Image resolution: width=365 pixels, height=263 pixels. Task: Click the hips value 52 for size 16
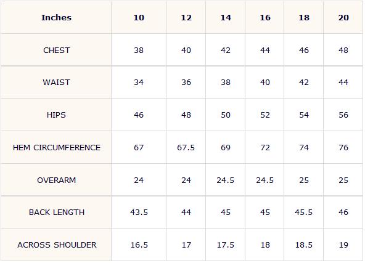265,115
